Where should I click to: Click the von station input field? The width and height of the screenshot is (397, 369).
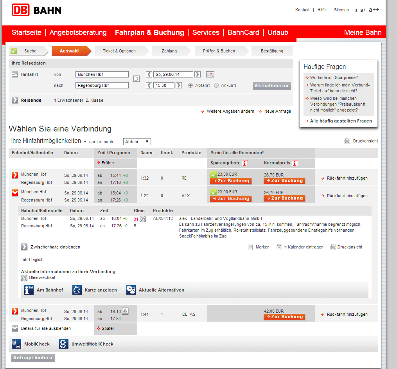pos(102,74)
